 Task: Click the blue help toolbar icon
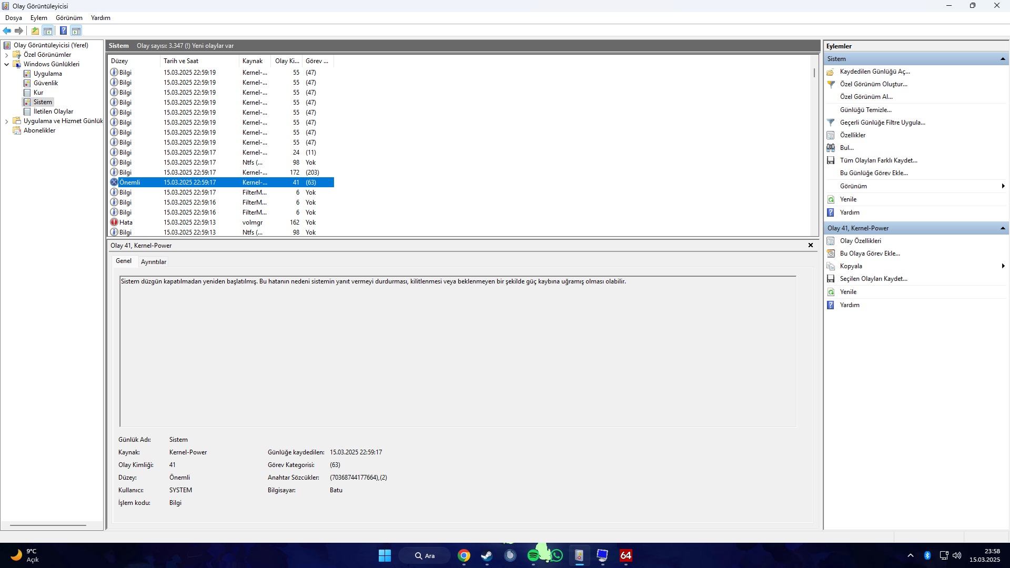click(x=63, y=31)
